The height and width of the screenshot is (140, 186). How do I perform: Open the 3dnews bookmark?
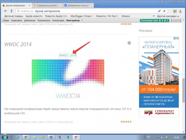click(x=126, y=16)
